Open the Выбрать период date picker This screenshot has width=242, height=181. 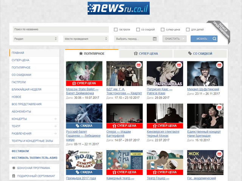(x=136, y=39)
